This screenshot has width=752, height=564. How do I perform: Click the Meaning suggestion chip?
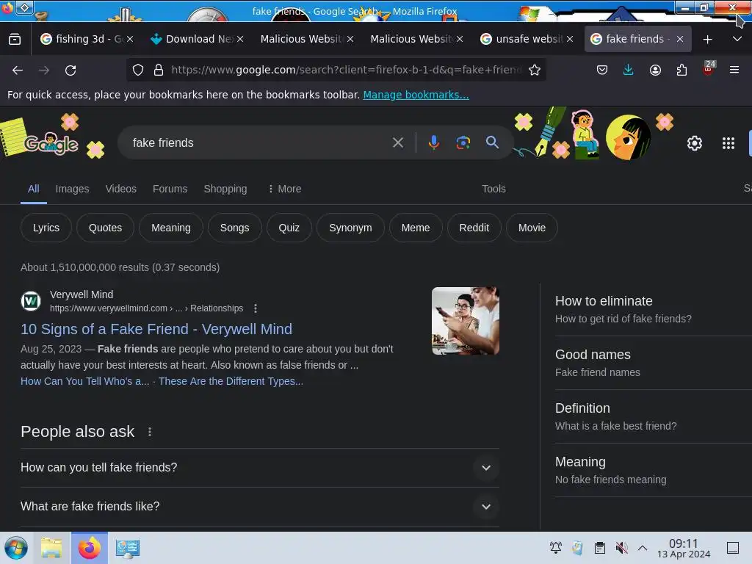(170, 228)
